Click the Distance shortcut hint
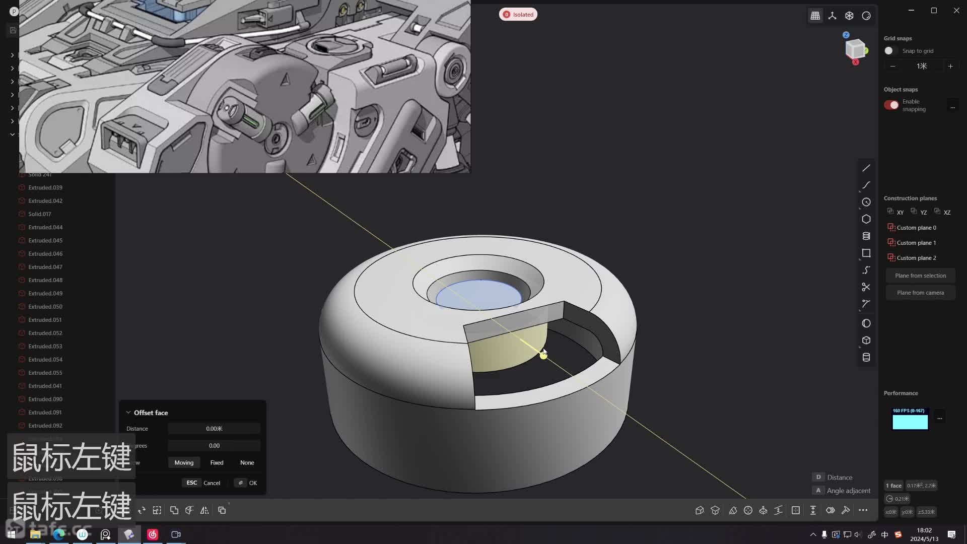The height and width of the screenshot is (544, 967). tap(833, 477)
